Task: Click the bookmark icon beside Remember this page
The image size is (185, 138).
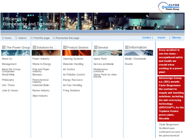Action: pyautogui.click(x=54, y=38)
